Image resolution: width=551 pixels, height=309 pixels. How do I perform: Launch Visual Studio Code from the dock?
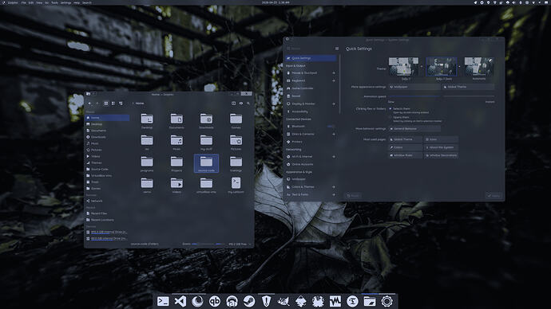tap(180, 301)
